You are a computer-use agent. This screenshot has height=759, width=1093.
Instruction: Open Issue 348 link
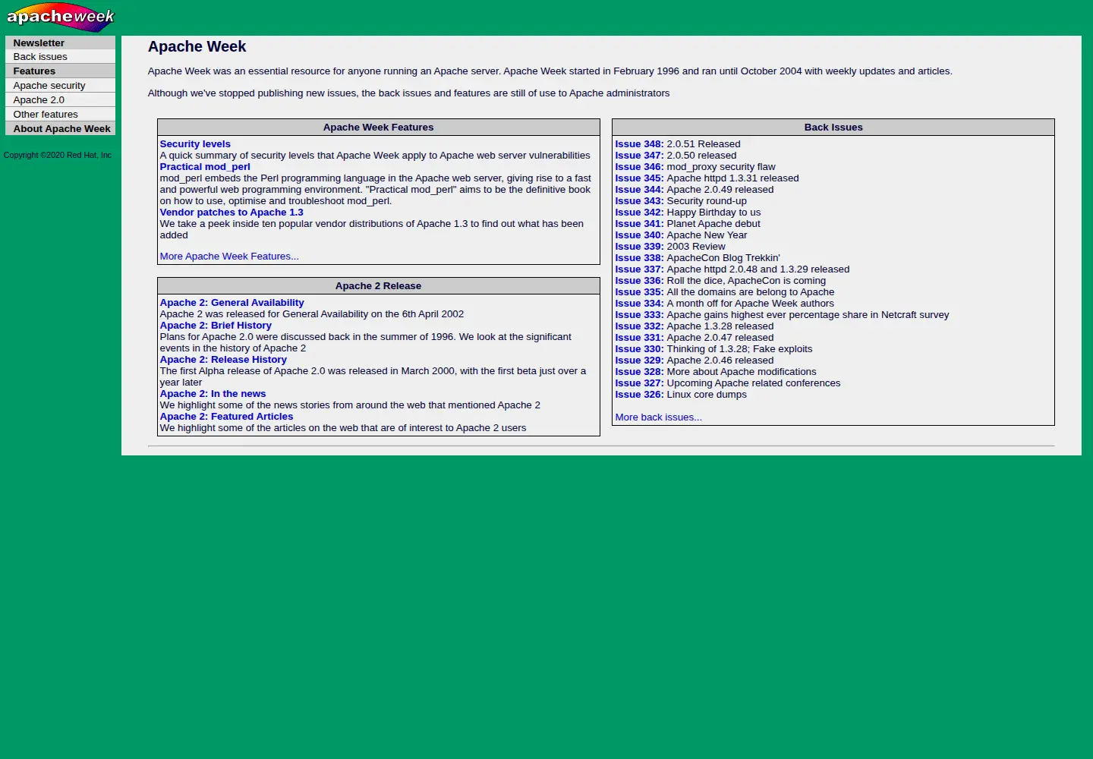click(x=639, y=144)
